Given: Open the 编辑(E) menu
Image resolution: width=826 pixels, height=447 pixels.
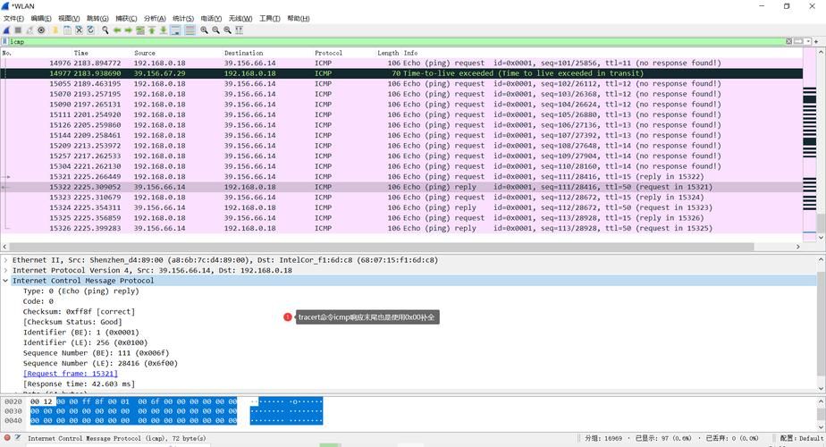Looking at the screenshot, I should 41,19.
